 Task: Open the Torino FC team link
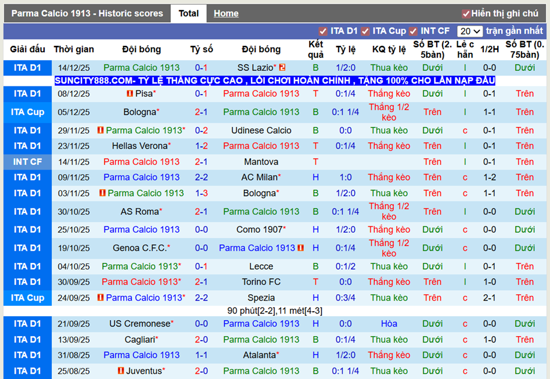[x=261, y=282]
